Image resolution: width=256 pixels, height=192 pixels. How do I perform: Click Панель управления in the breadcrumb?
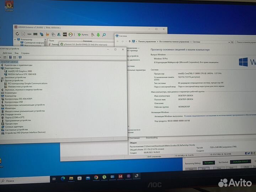147,42
